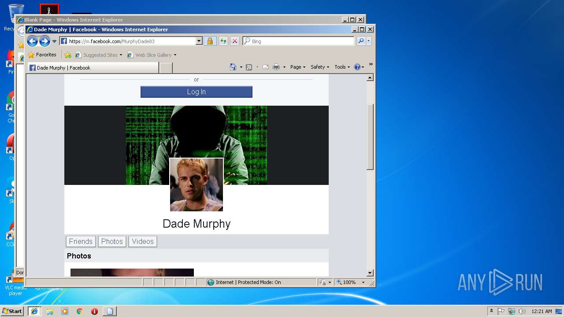
Task: Select the Dade Murphy | Facebook tab
Action: tap(93, 68)
